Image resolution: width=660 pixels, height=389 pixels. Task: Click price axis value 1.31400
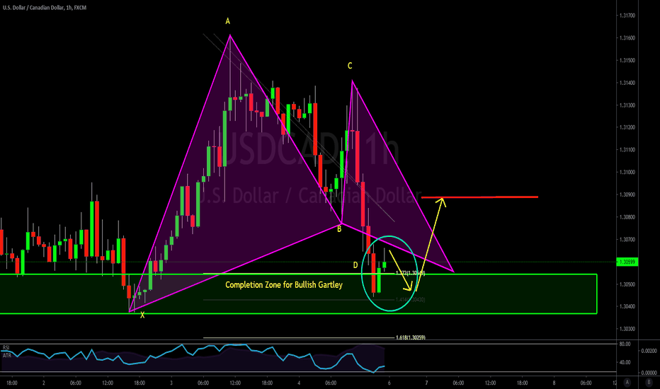[627, 83]
